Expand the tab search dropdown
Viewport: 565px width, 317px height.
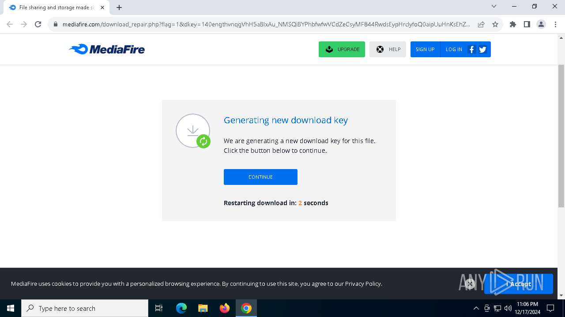tap(494, 6)
